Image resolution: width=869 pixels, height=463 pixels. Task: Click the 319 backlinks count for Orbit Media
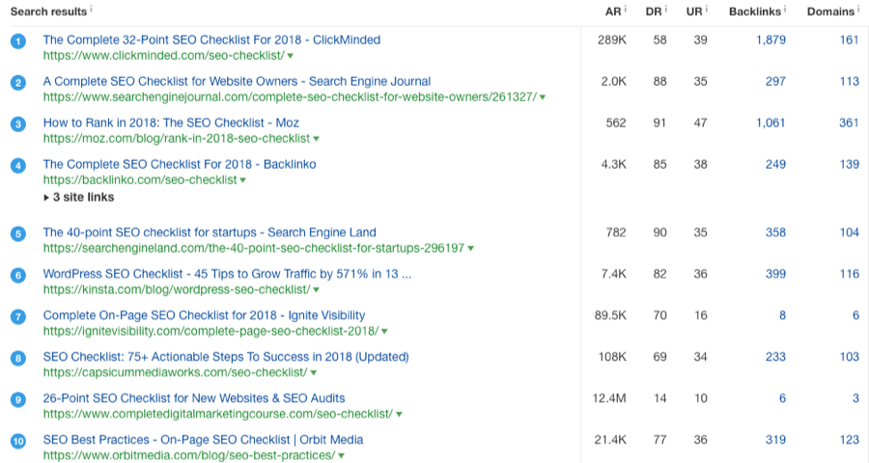click(x=775, y=440)
